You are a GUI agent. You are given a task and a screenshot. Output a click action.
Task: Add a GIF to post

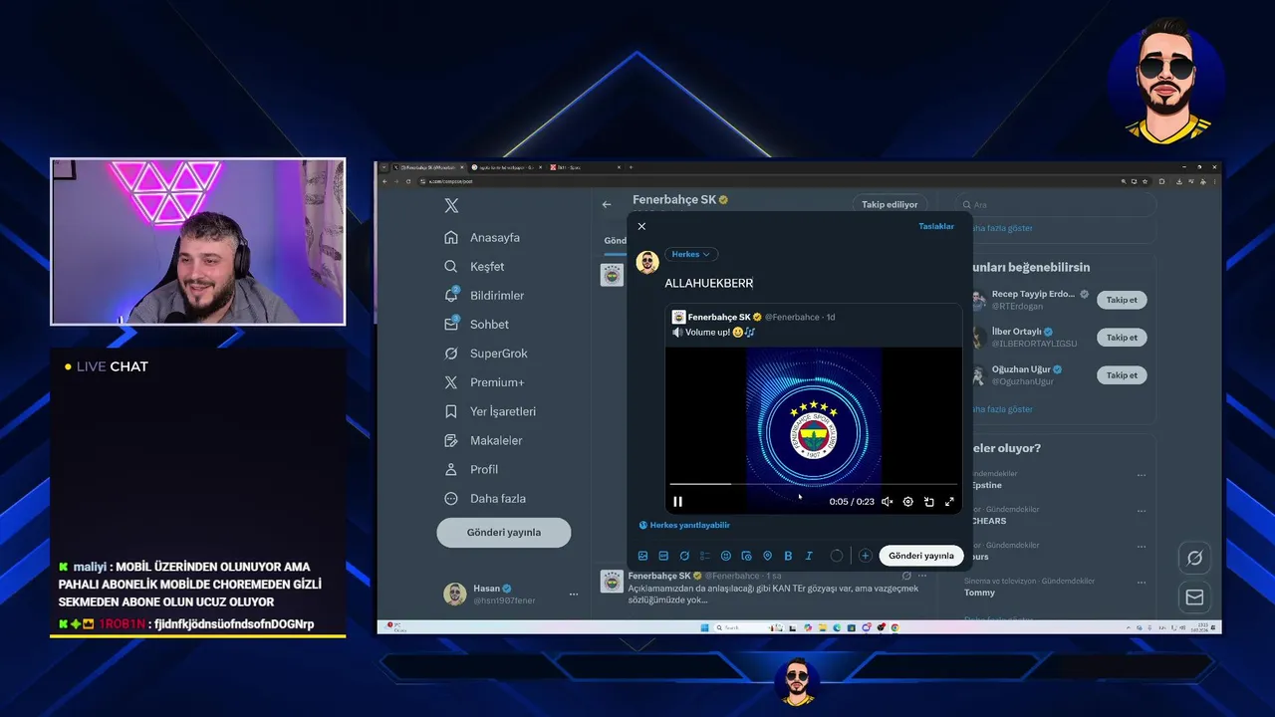click(663, 556)
